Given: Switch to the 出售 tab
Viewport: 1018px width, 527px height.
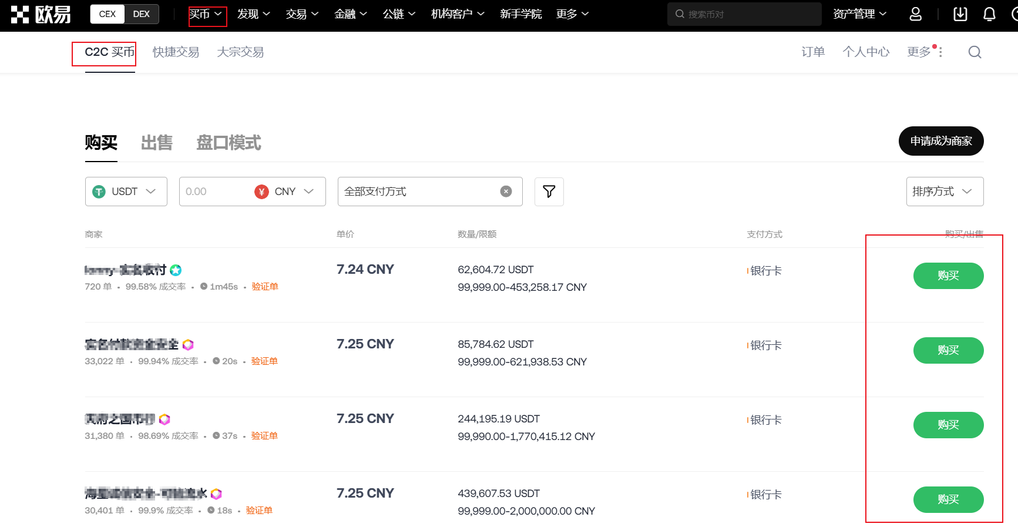Looking at the screenshot, I should [156, 143].
